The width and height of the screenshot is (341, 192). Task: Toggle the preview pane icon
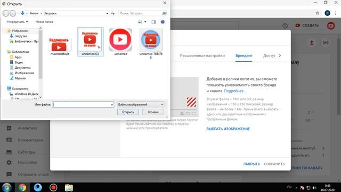click(x=153, y=22)
